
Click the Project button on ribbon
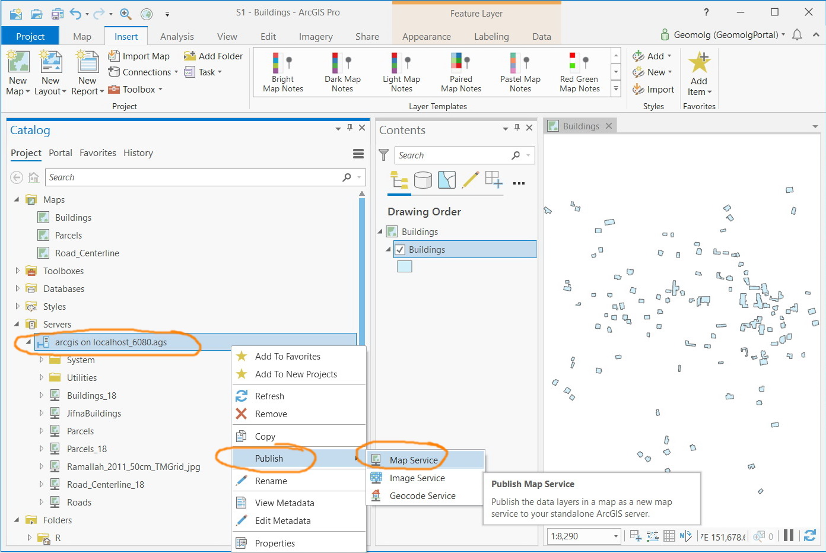[x=30, y=36]
